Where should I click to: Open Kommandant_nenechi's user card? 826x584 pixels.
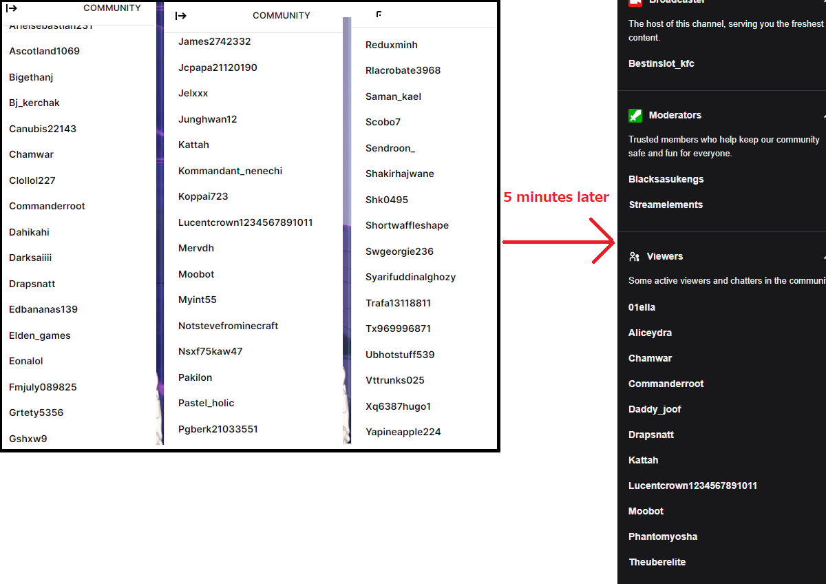230,171
